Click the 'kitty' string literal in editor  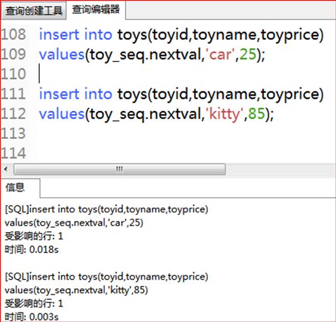[224, 113]
